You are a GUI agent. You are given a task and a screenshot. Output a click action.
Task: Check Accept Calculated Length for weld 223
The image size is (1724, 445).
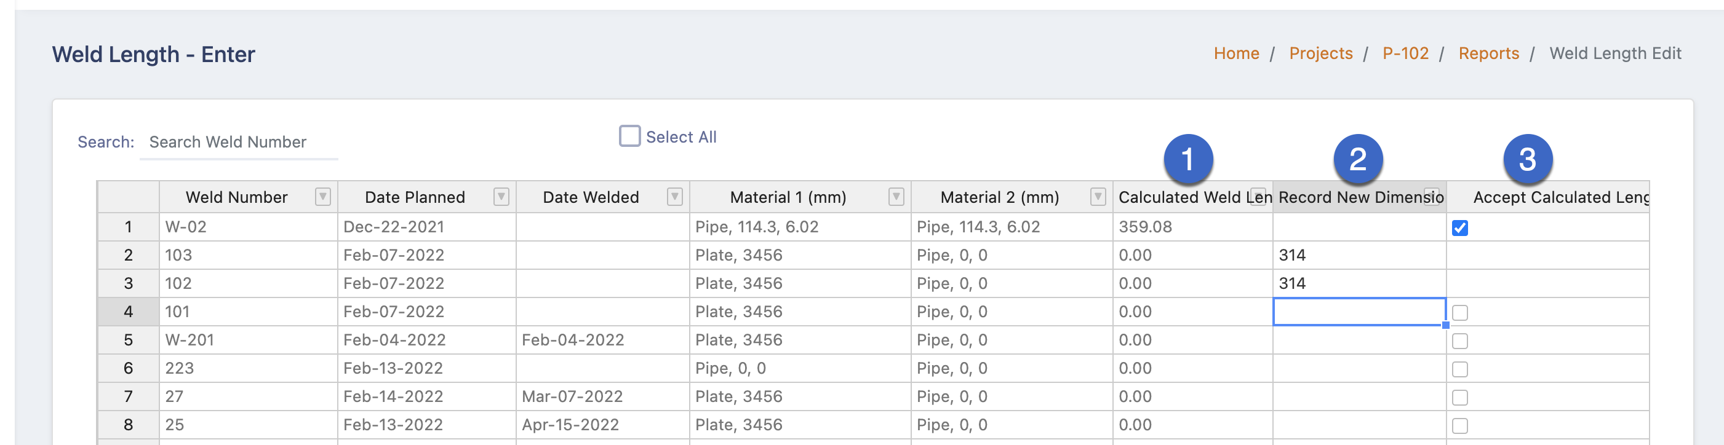[1459, 369]
